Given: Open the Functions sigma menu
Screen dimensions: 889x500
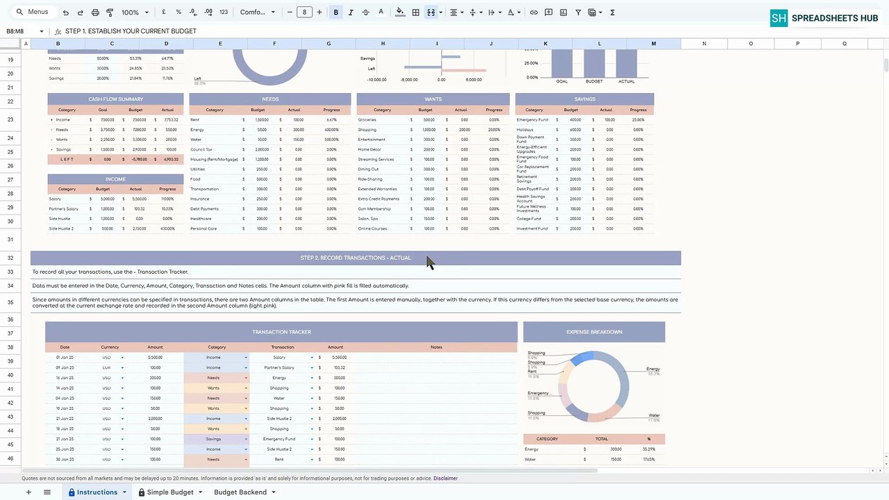Looking at the screenshot, I should pyautogui.click(x=612, y=12).
